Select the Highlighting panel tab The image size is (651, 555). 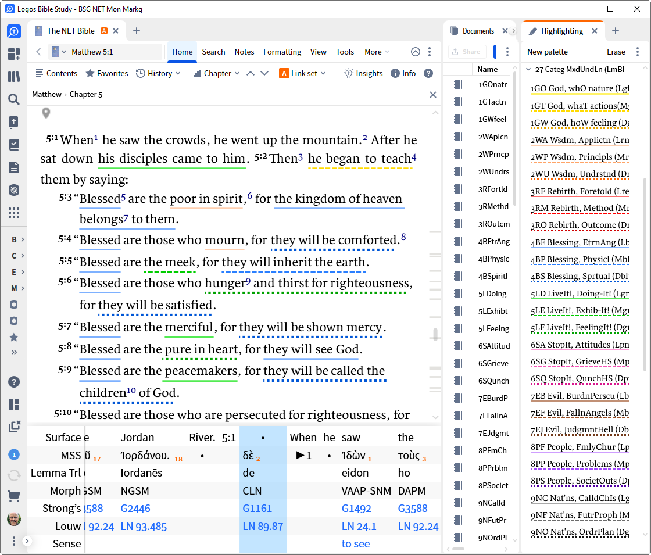561,31
